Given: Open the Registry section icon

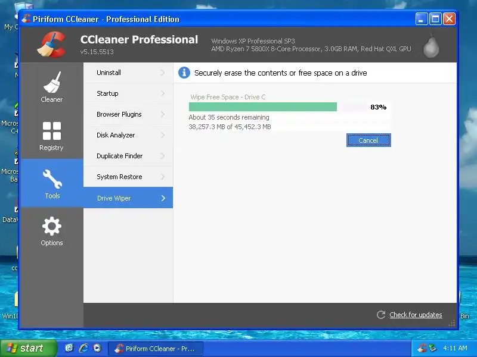Looking at the screenshot, I should (52, 131).
